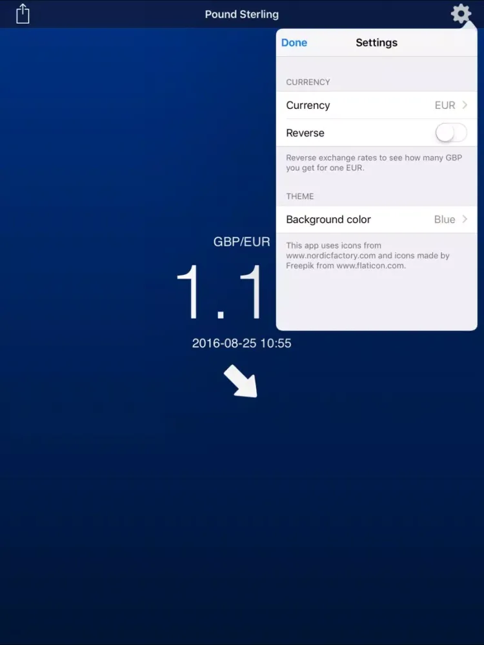Tap the CURRENCY section header

pos(308,83)
